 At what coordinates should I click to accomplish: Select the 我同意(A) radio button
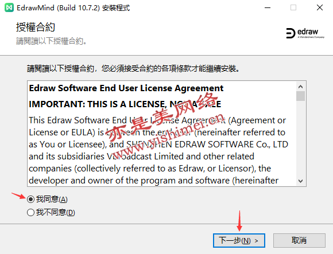(30, 200)
